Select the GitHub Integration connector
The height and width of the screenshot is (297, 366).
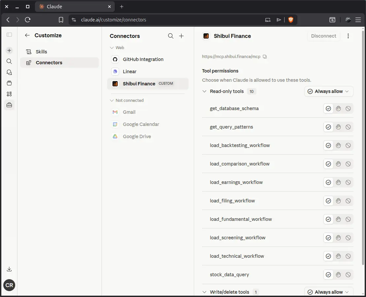(x=148, y=59)
